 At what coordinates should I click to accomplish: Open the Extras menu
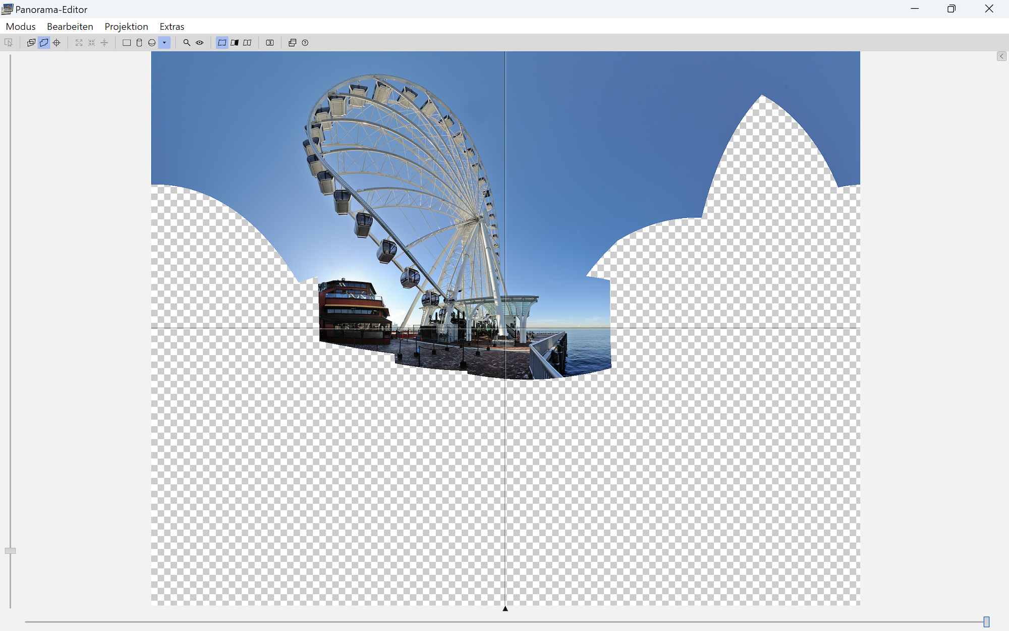(x=172, y=27)
